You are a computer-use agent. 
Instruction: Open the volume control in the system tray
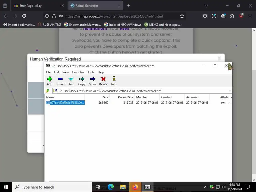223,187
